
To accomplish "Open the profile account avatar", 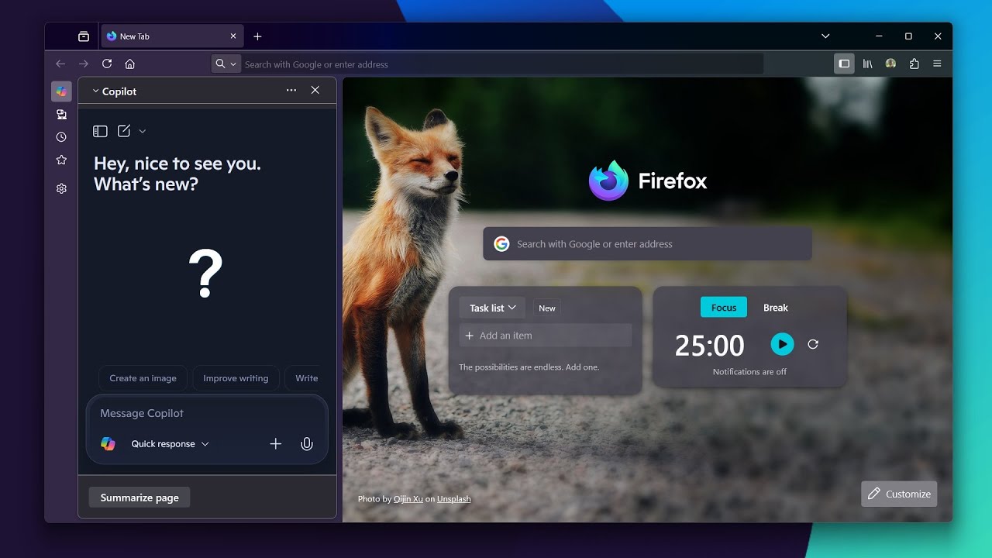I will click(891, 64).
